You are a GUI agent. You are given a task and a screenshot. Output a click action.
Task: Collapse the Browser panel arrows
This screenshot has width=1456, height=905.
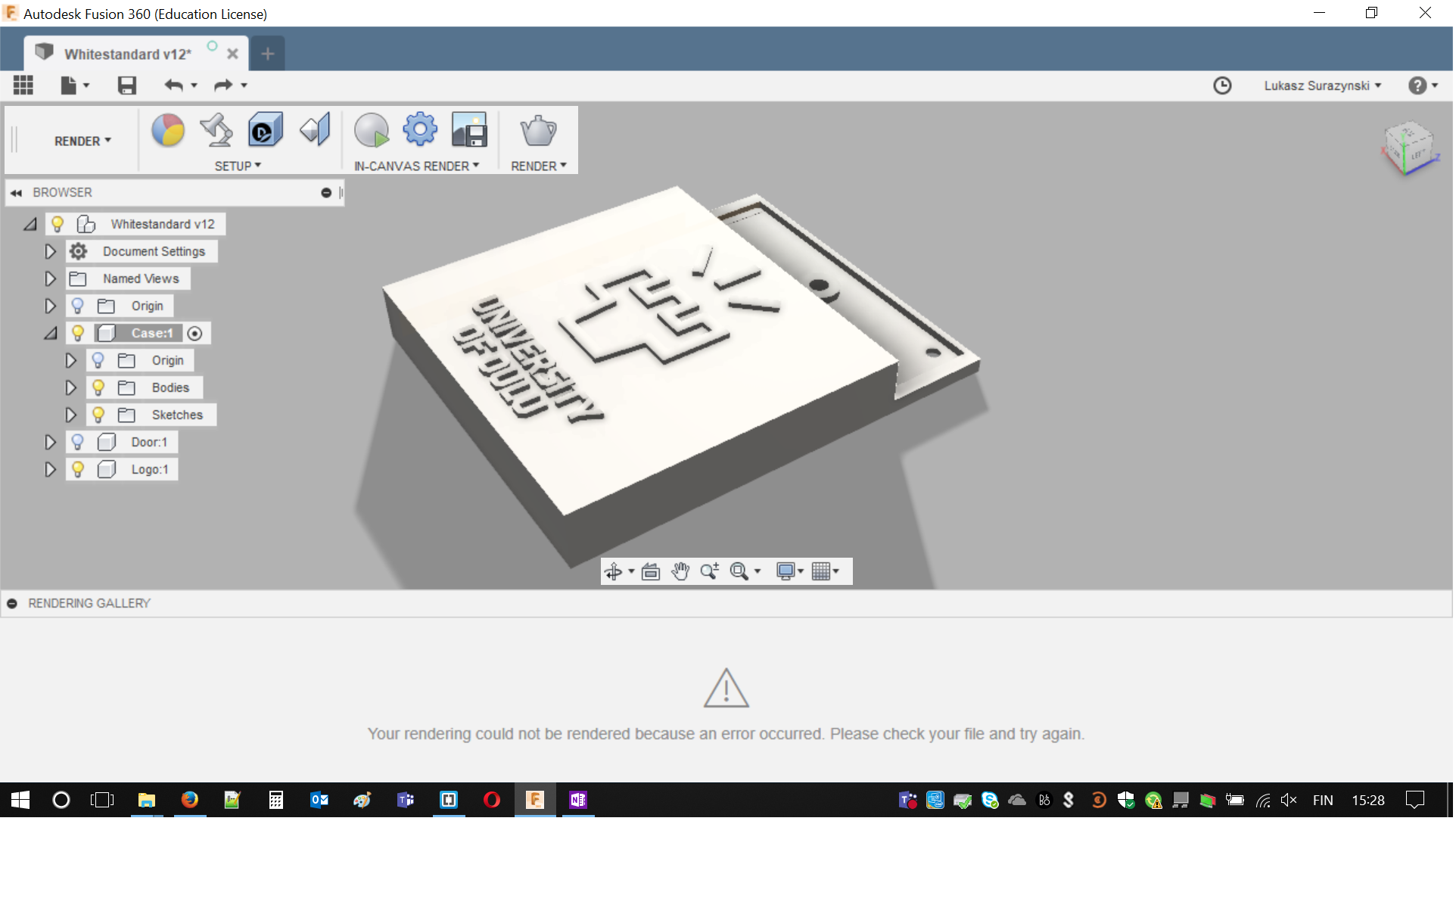point(16,193)
